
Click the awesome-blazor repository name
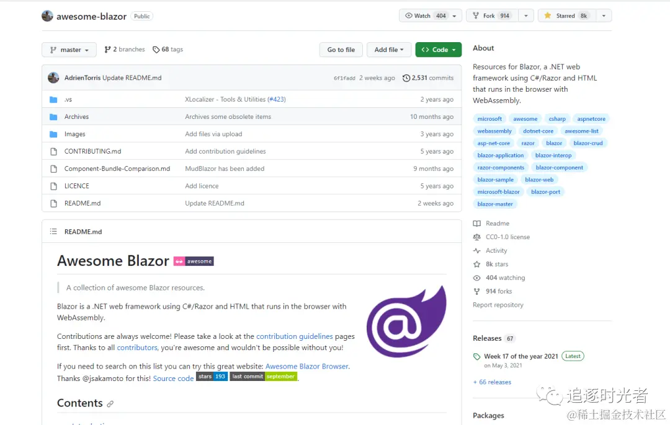coord(91,16)
